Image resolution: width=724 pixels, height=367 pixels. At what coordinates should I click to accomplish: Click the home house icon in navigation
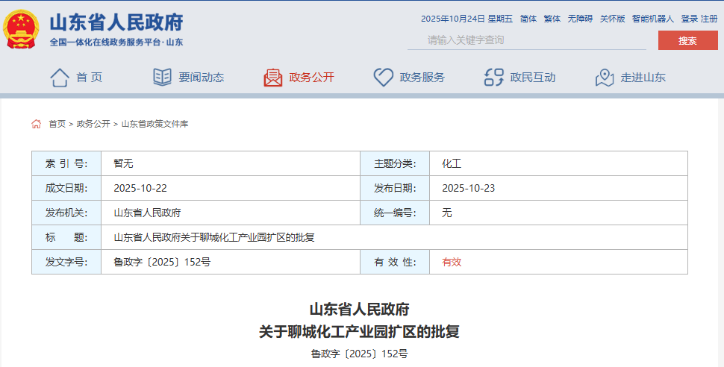pos(60,78)
